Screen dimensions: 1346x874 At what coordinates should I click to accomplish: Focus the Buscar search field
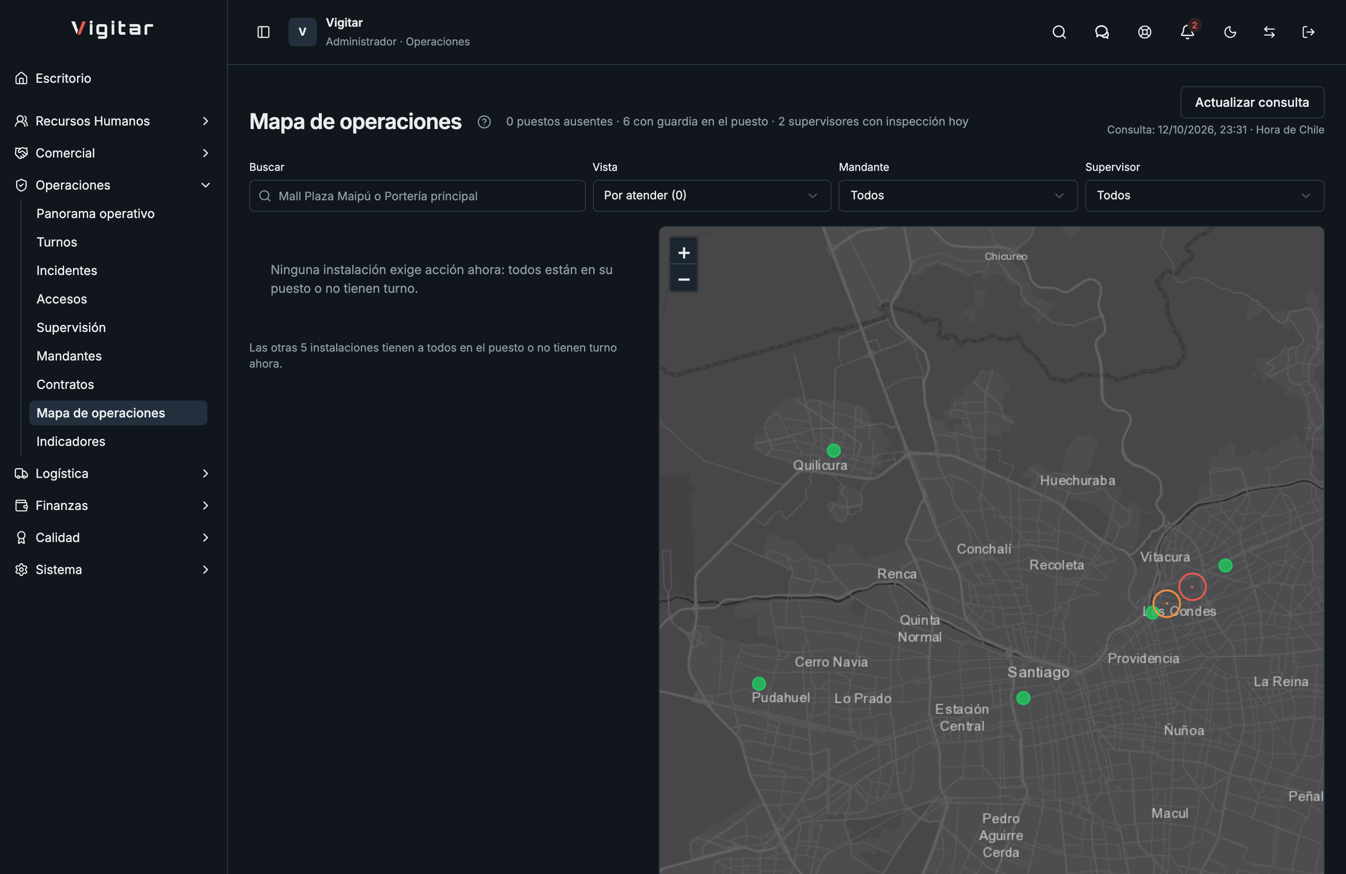point(417,196)
